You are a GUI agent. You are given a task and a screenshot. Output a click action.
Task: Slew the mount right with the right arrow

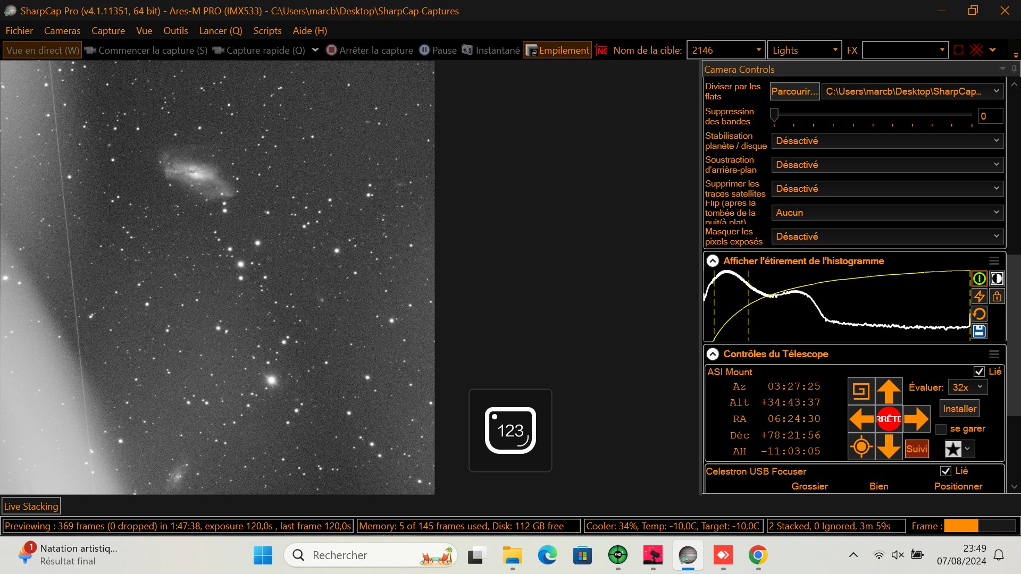tap(916, 419)
